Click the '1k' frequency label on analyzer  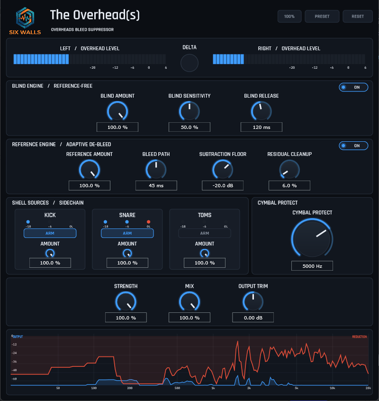(213, 388)
